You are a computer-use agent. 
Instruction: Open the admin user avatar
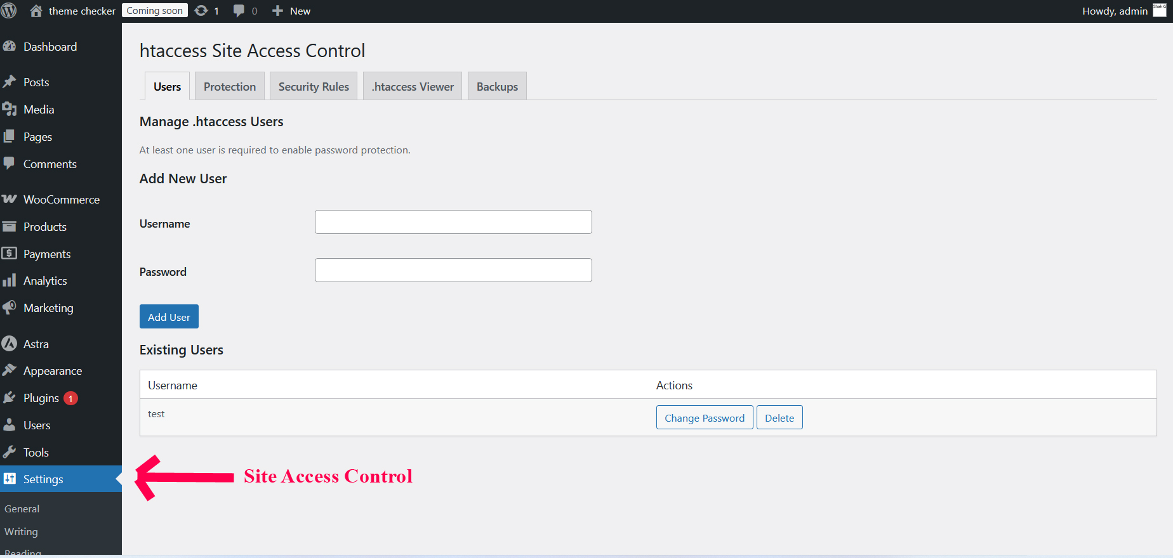pos(1159,11)
